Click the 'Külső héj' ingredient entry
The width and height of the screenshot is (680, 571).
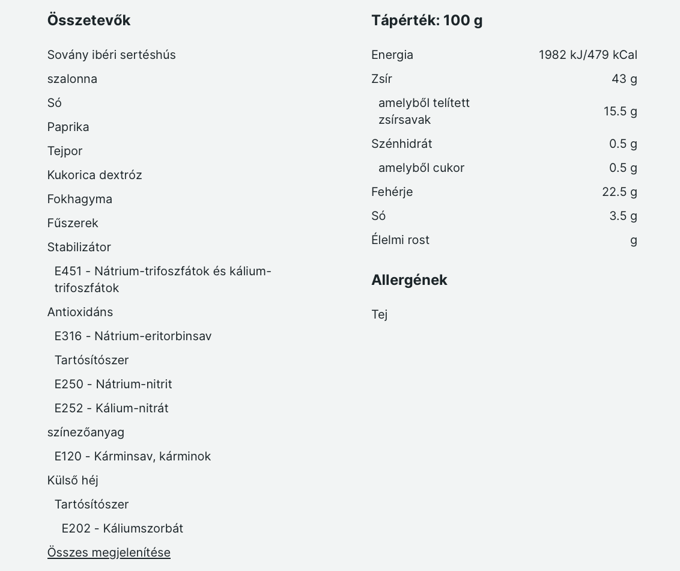[x=73, y=480]
